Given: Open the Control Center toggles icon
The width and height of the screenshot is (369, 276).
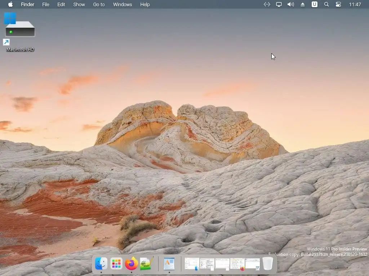Looking at the screenshot, I should pos(338,4).
